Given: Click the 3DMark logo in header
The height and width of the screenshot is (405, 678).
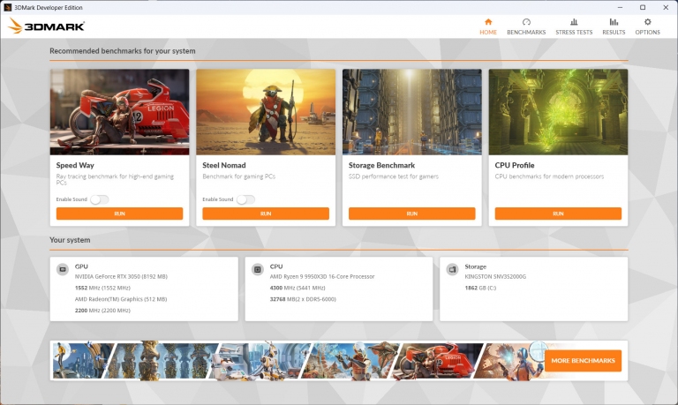Looking at the screenshot, I should 46,26.
